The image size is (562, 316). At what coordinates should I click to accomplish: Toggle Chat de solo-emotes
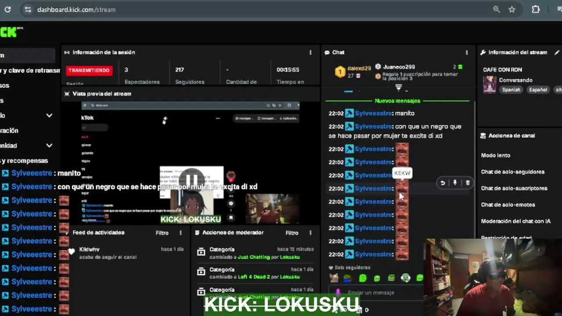[508, 205]
